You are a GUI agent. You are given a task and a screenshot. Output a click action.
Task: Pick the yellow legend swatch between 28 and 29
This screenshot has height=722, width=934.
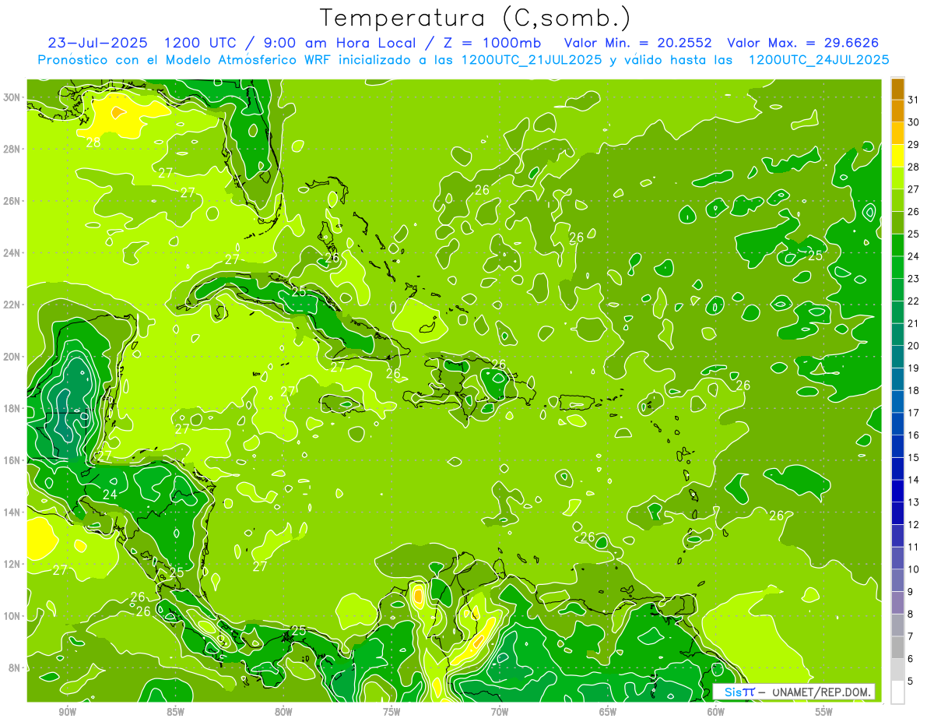pos(897,155)
